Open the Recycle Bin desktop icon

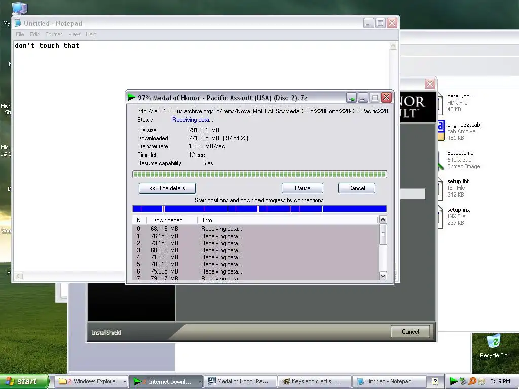[494, 341]
